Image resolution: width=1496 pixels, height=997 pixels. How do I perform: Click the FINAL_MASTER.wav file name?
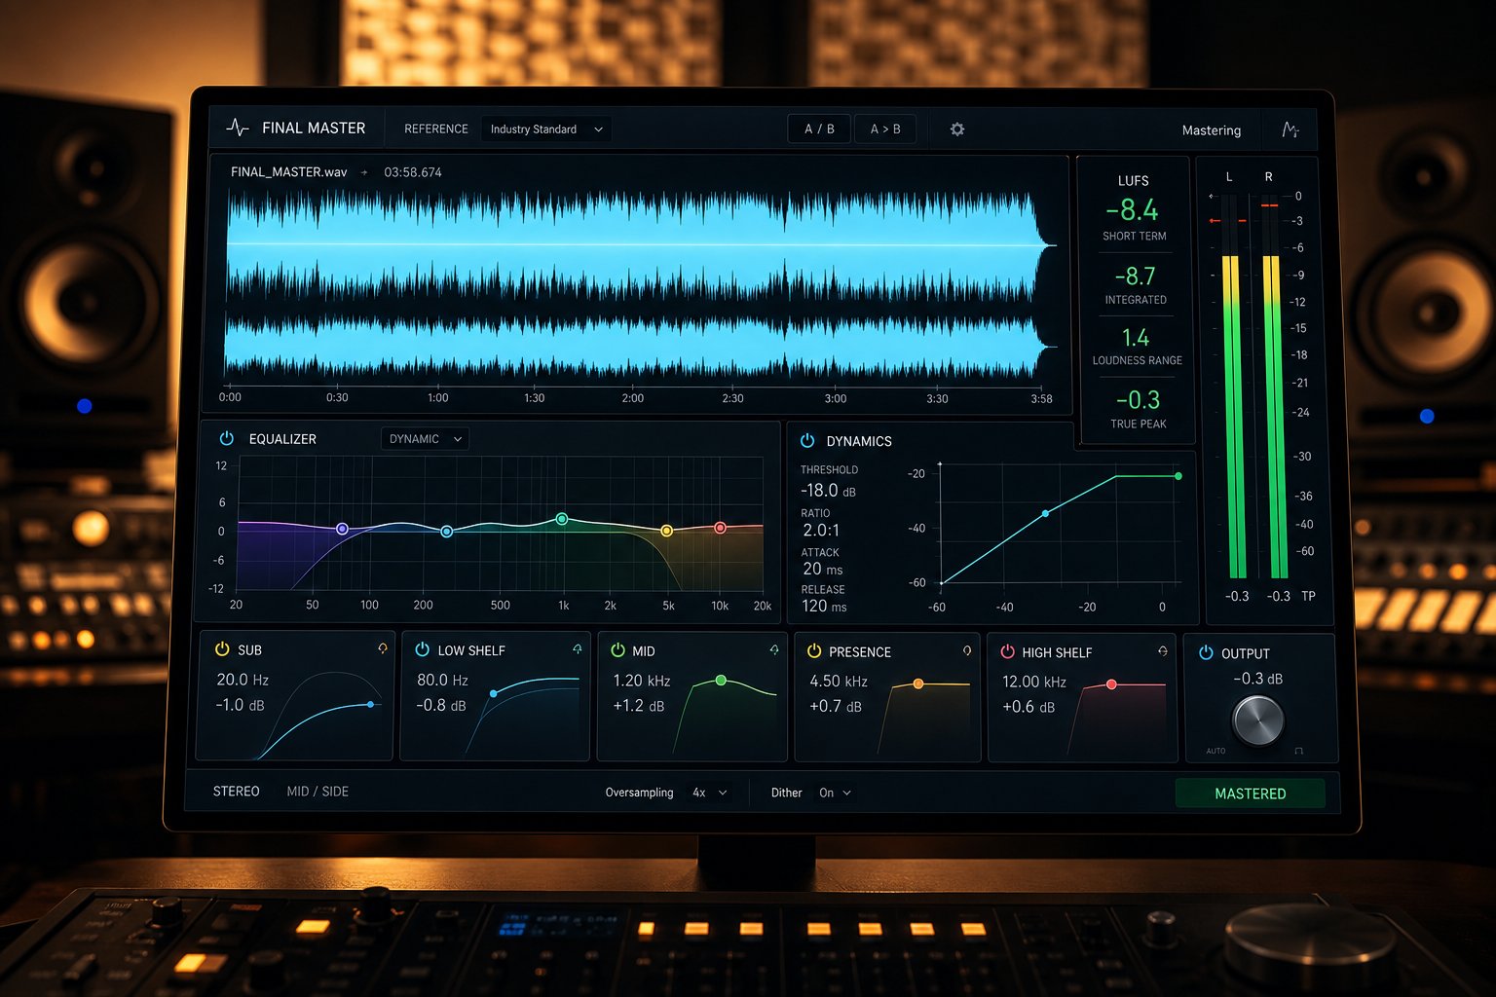point(289,172)
